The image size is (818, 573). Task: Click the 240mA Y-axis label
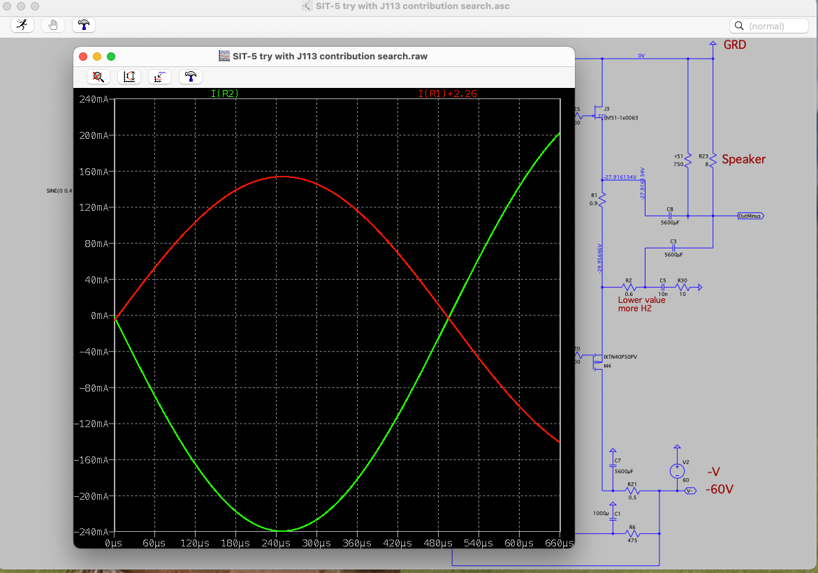point(94,99)
